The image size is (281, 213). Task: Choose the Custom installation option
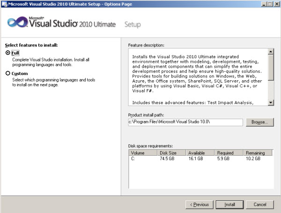7,73
